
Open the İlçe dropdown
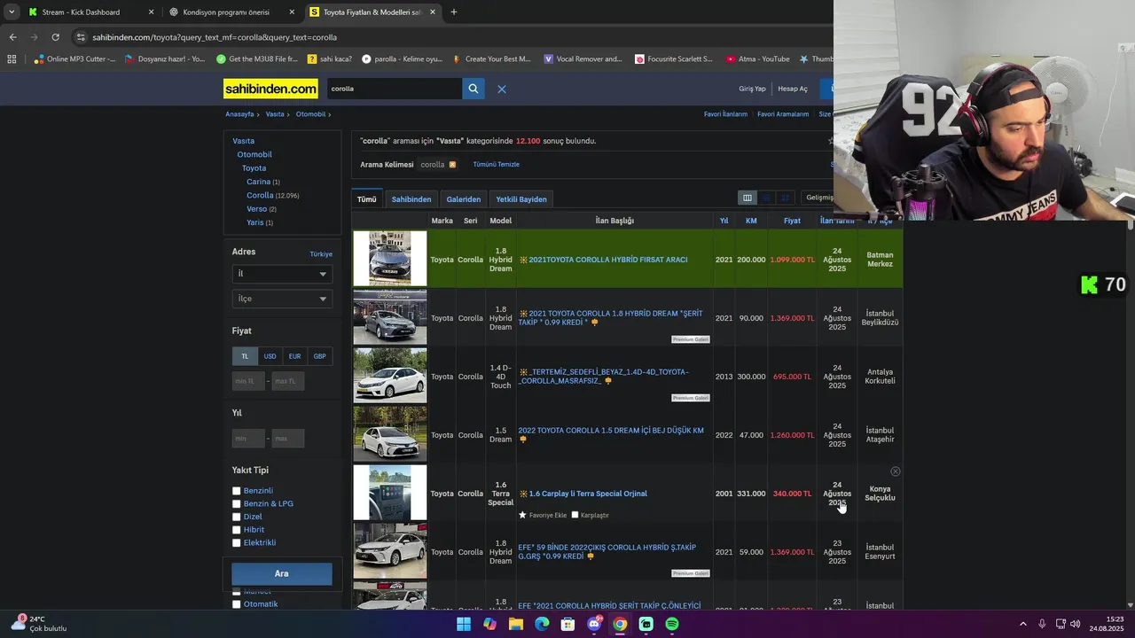(x=282, y=299)
